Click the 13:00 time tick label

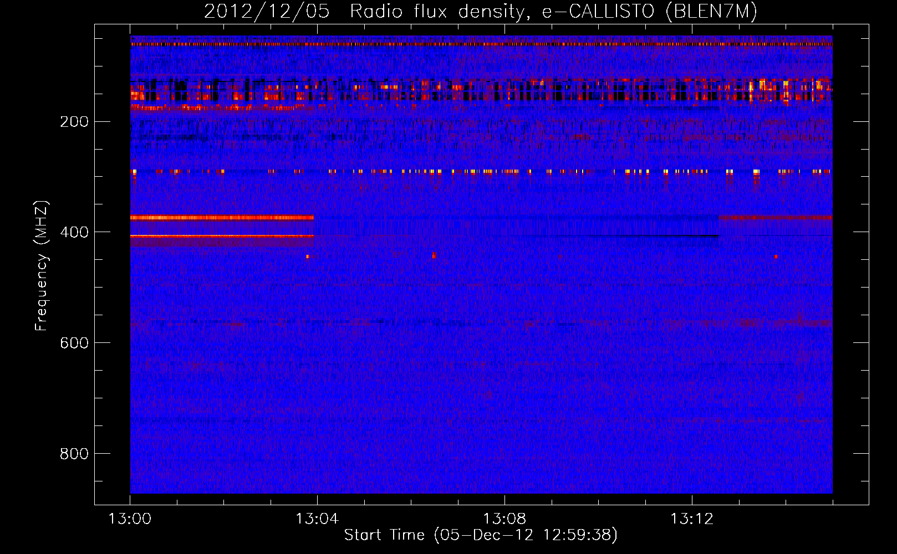coord(130,519)
